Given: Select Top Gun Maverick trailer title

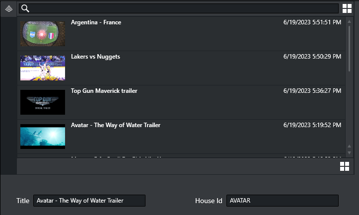Looking at the screenshot, I should click(104, 91).
